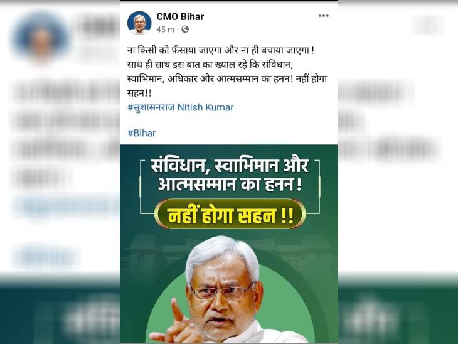Click the globe public-audience icon

[x=185, y=30]
